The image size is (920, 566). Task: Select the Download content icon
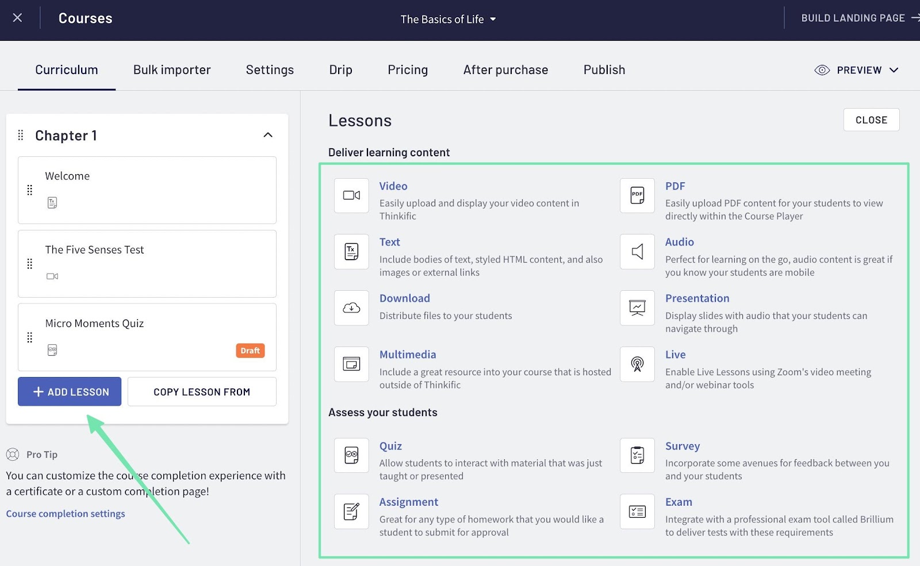pos(351,307)
